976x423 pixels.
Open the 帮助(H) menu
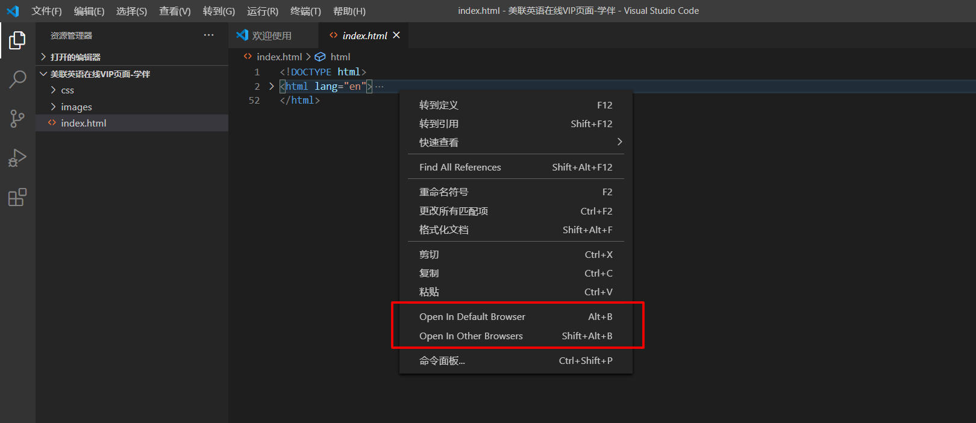[x=349, y=11]
